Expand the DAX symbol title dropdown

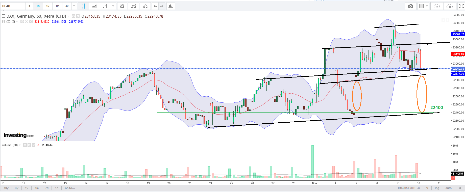click(68, 16)
